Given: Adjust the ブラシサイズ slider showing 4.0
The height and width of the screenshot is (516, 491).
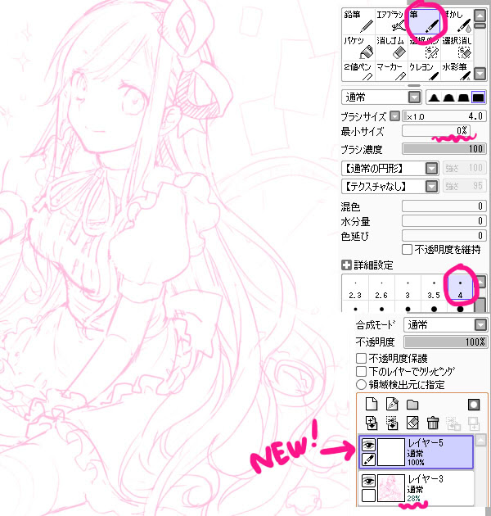Looking at the screenshot, I should coord(444,116).
